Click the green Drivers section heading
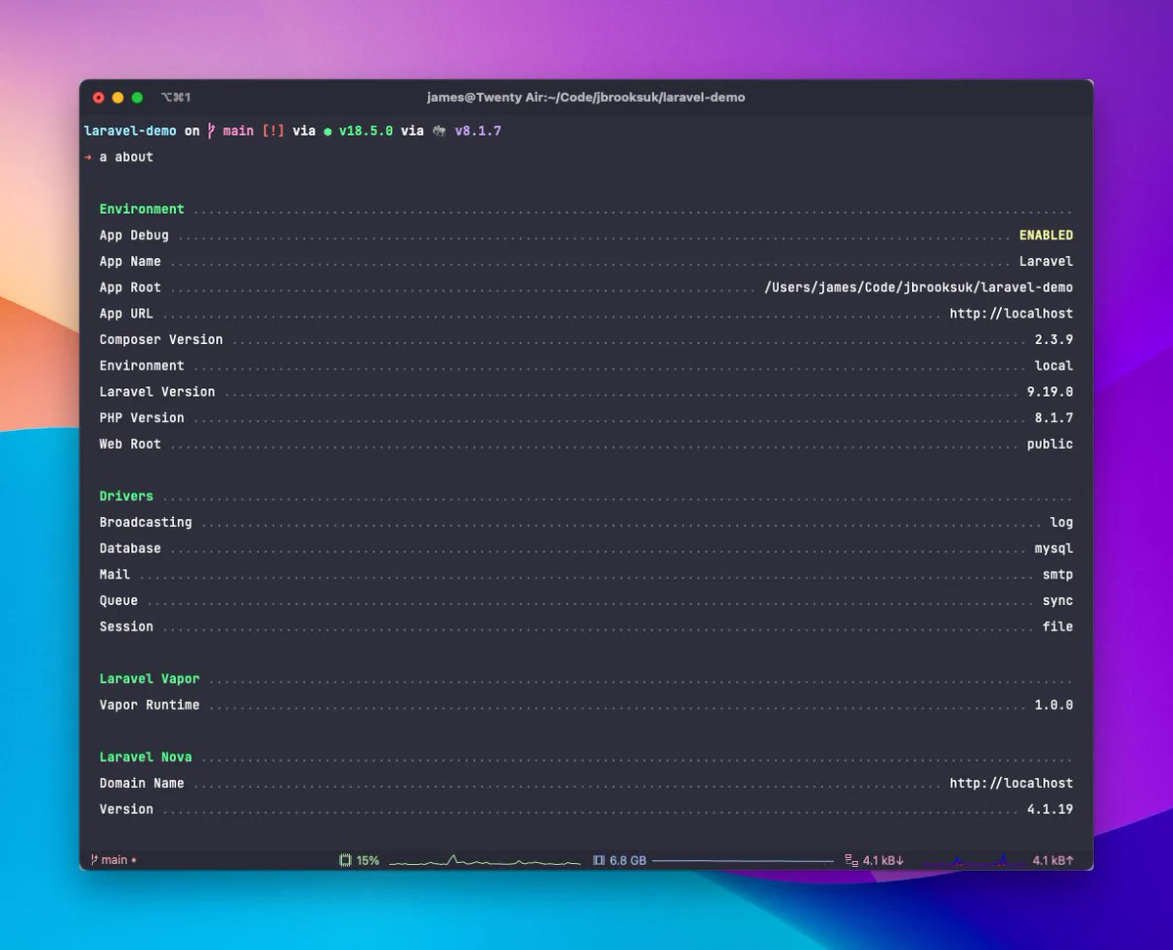 pos(126,496)
